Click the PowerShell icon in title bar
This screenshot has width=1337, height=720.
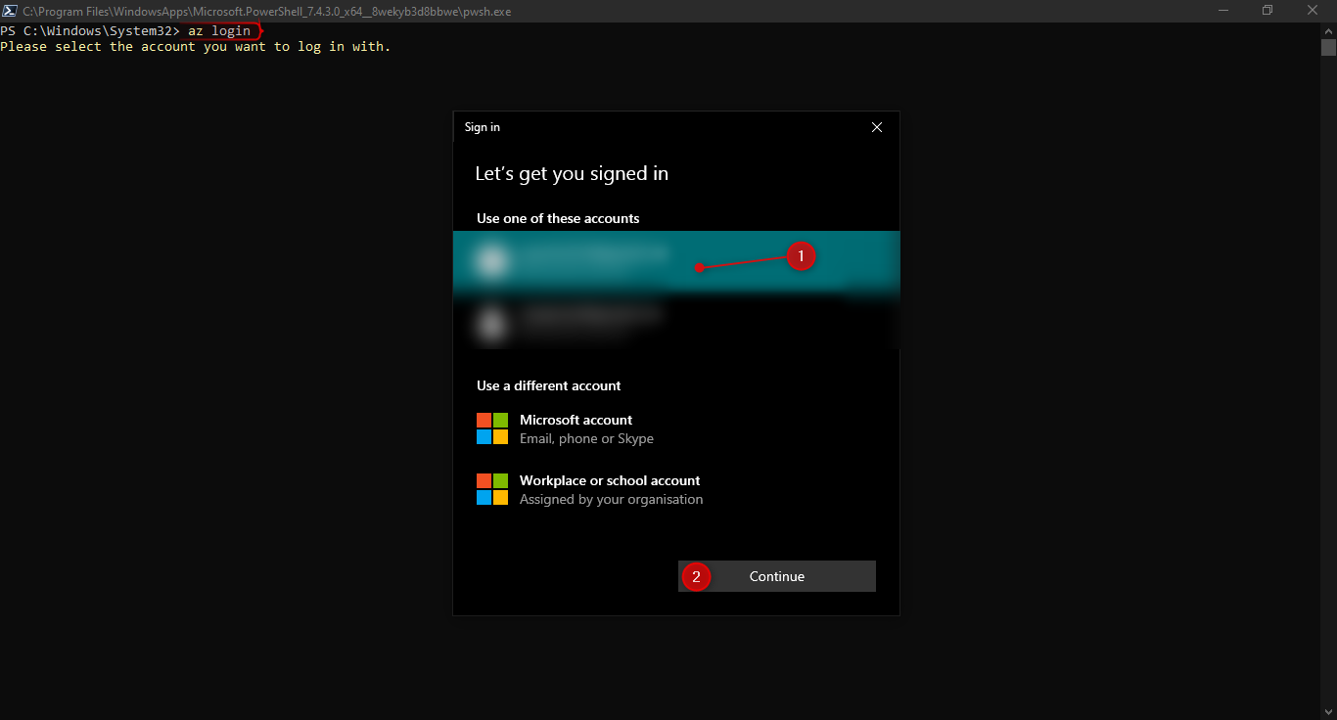9,11
